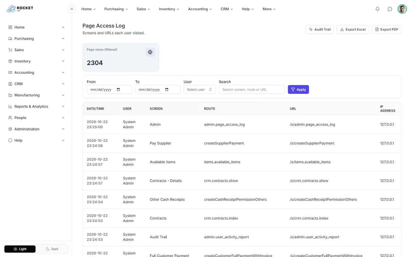Collapse the sidebar with the toggle icon
The width and height of the screenshot is (412, 257).
(72, 9)
